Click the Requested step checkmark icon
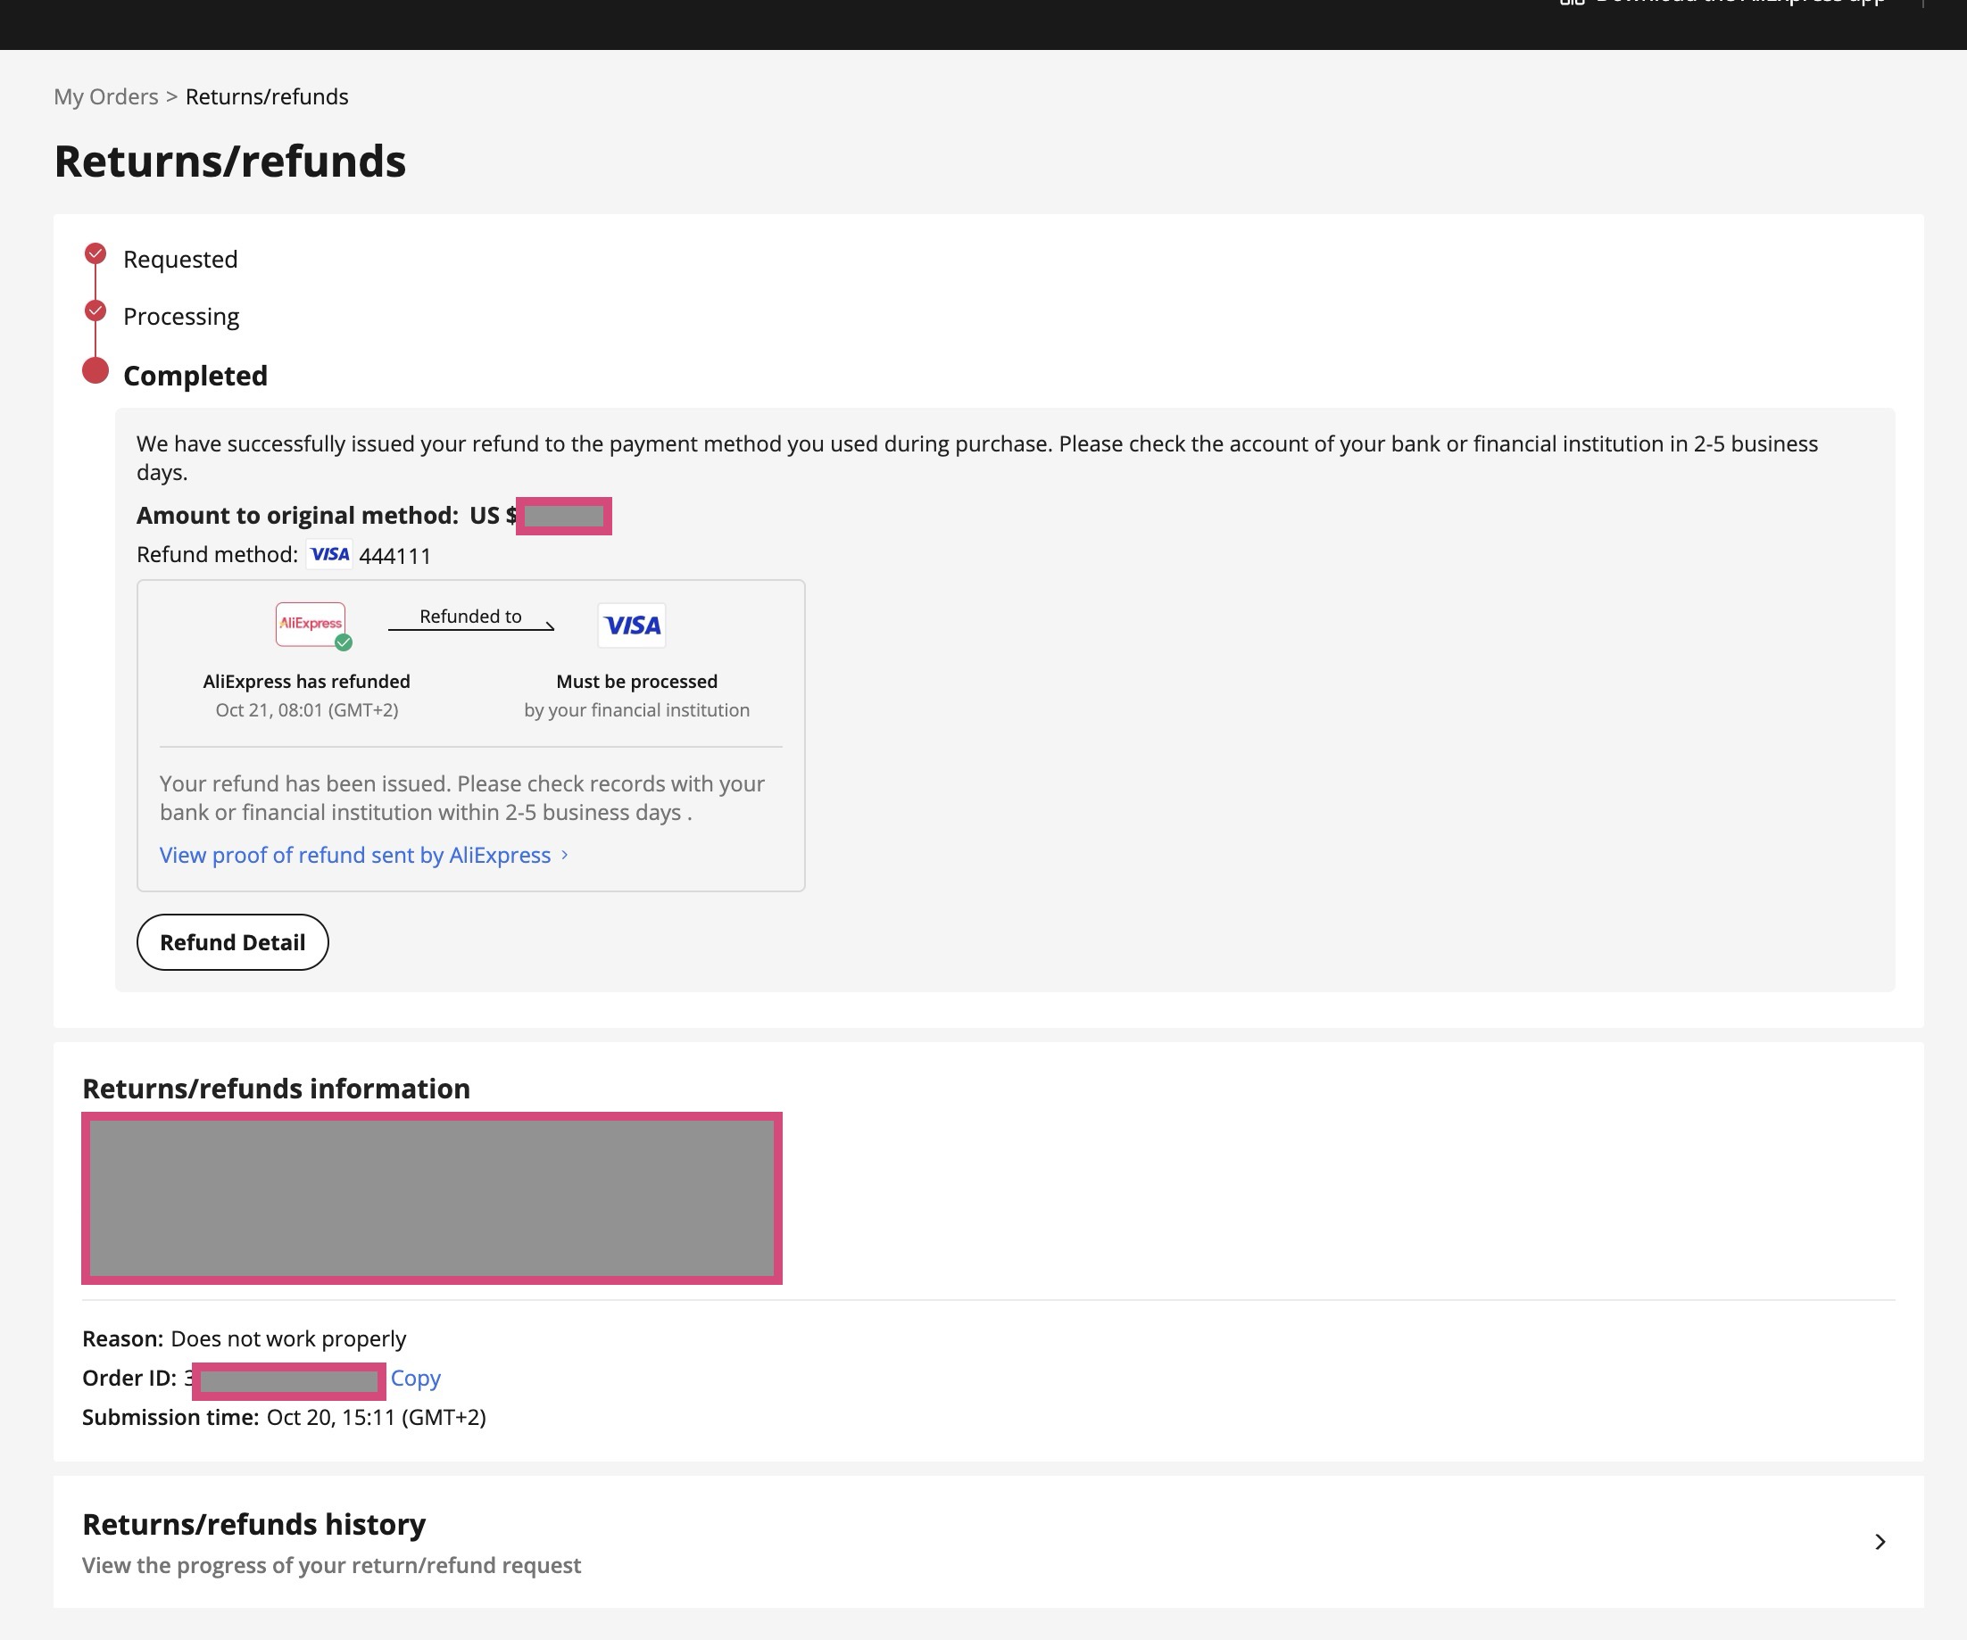The width and height of the screenshot is (1967, 1640). point(95,253)
